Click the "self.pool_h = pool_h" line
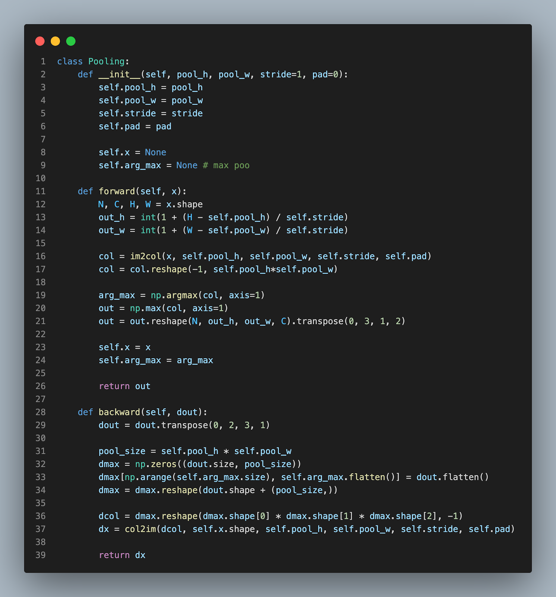556x597 pixels. coord(151,88)
